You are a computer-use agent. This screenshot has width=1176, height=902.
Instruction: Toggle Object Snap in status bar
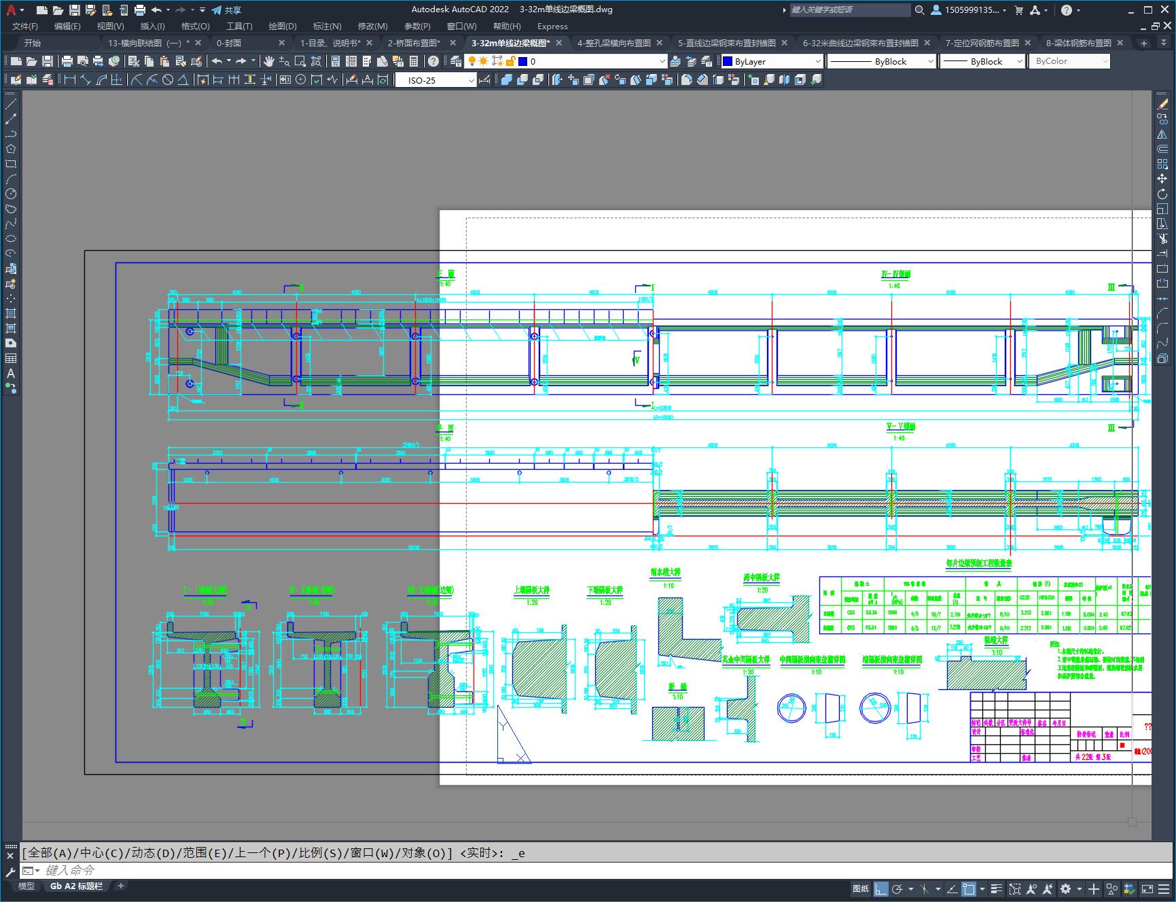[x=969, y=888]
